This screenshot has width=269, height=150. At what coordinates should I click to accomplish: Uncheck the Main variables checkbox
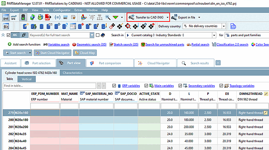(146, 86)
